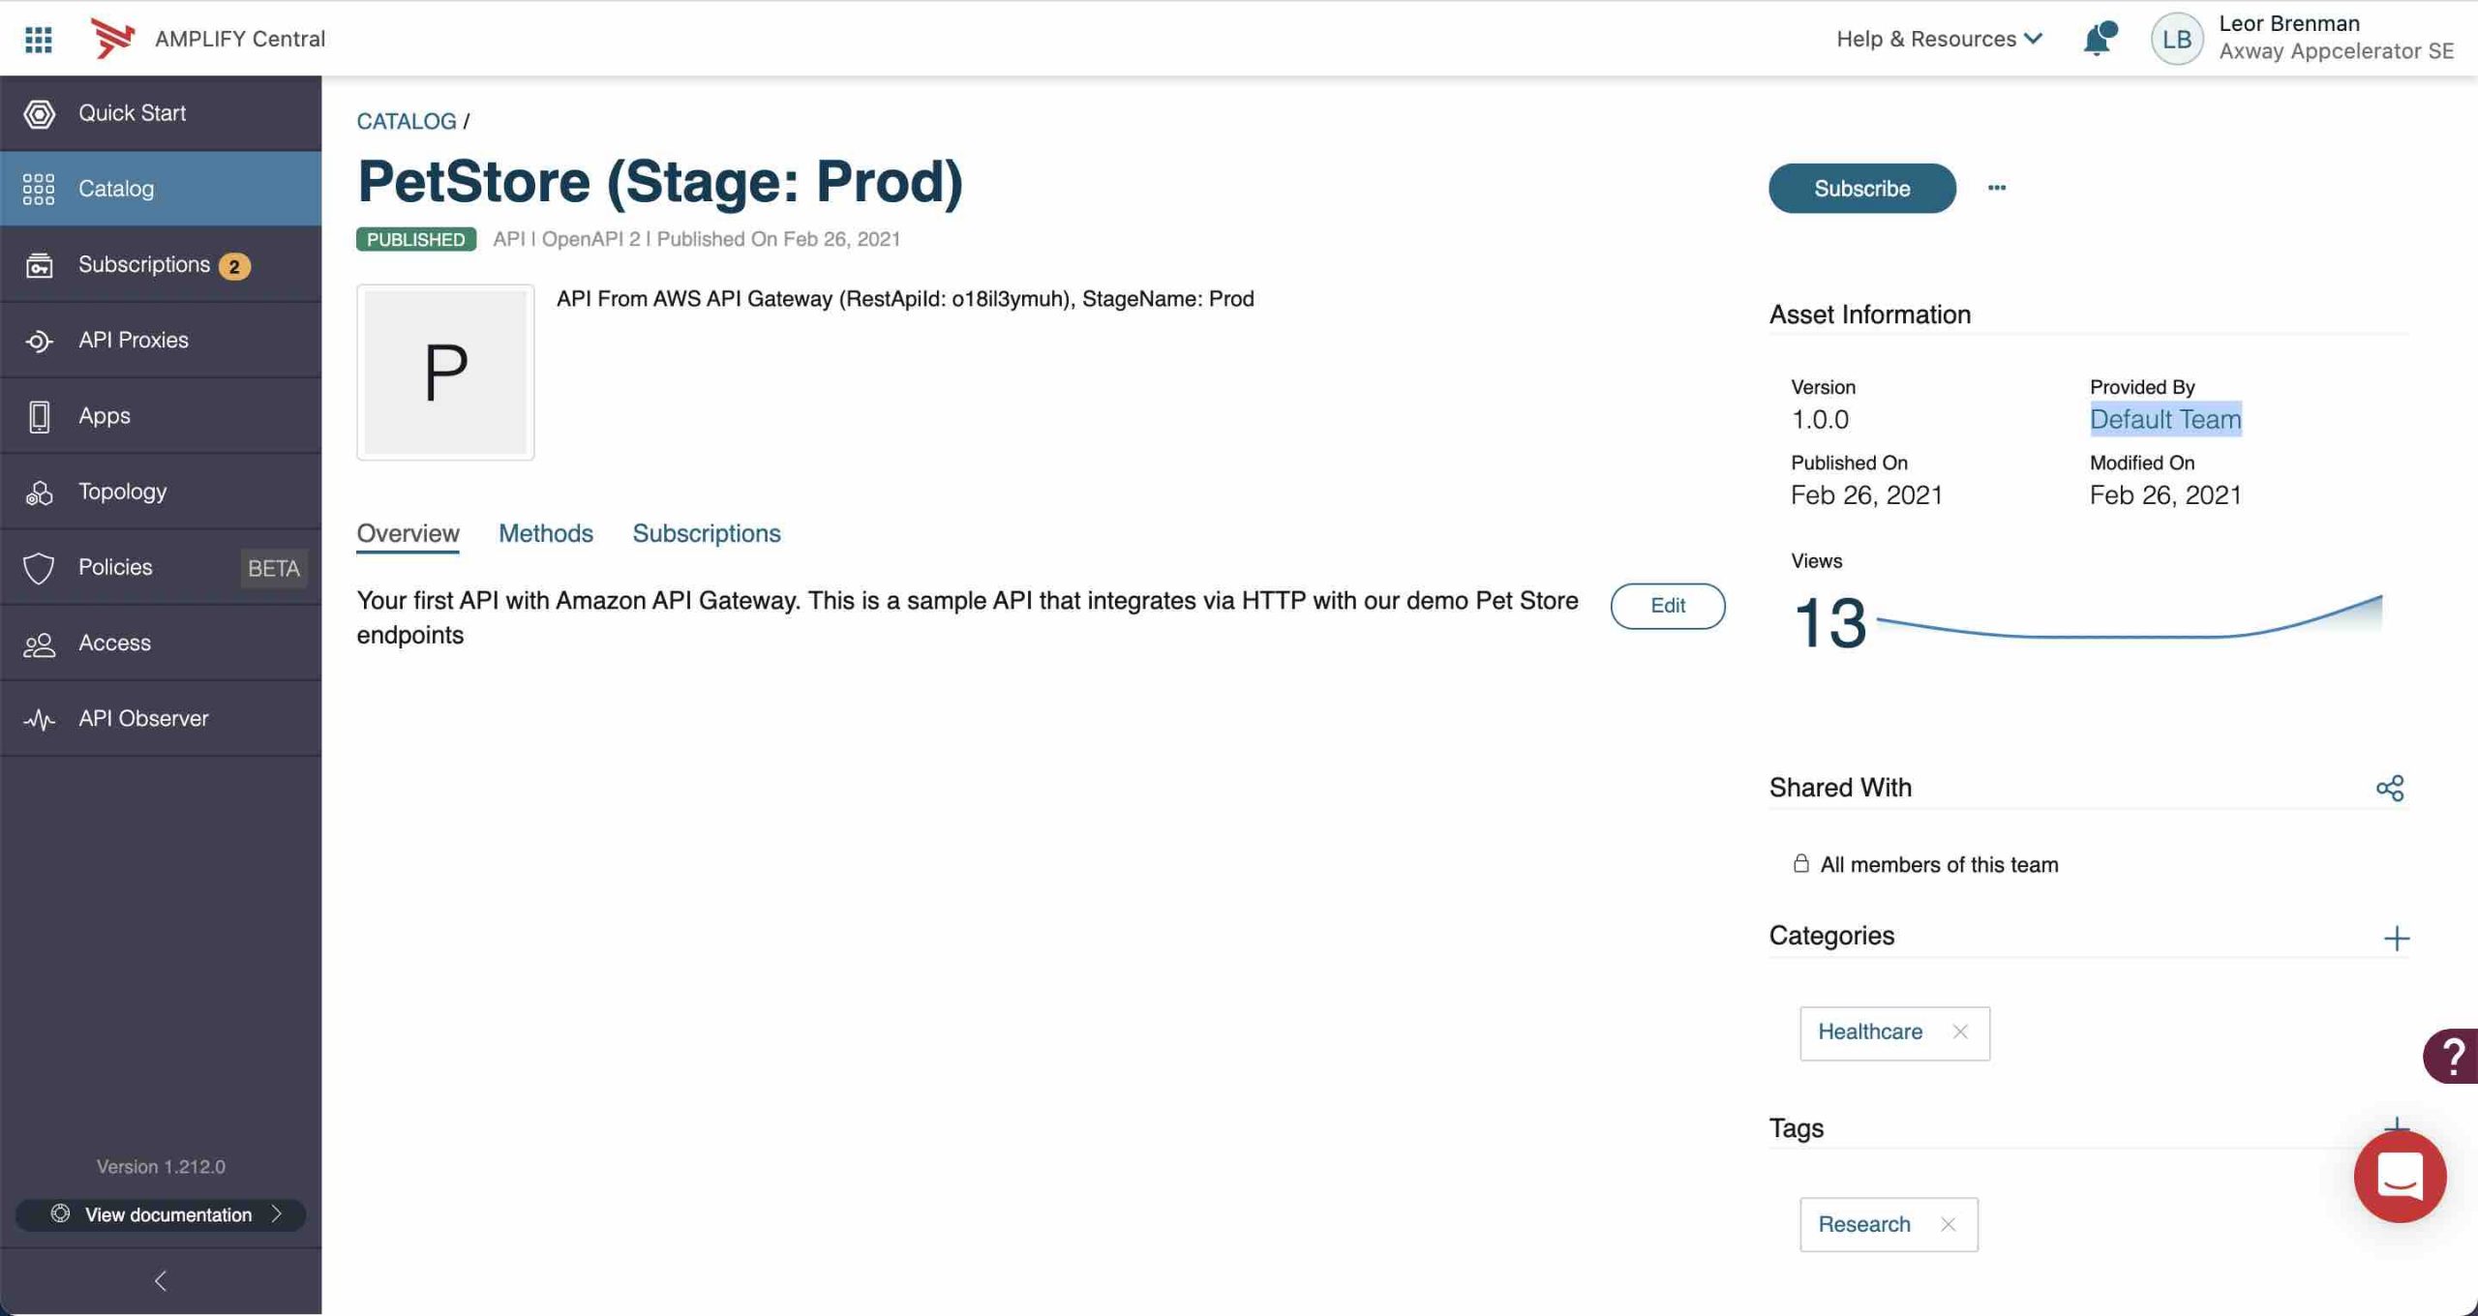Click the lock icon beside team members

1800,863
